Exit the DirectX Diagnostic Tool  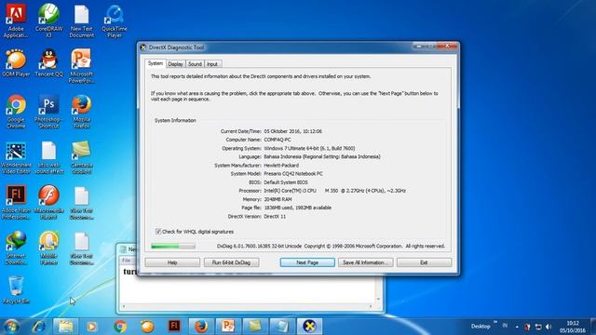click(x=424, y=262)
